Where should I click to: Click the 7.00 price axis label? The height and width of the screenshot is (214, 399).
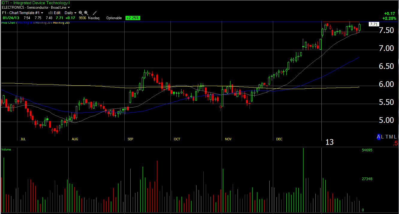click(x=386, y=49)
